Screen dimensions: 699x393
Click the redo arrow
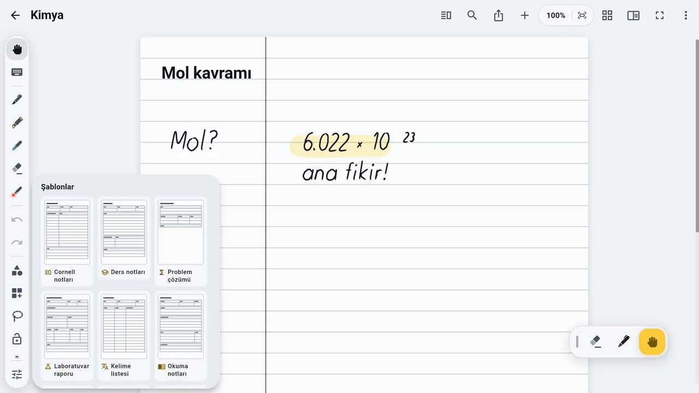(x=17, y=242)
